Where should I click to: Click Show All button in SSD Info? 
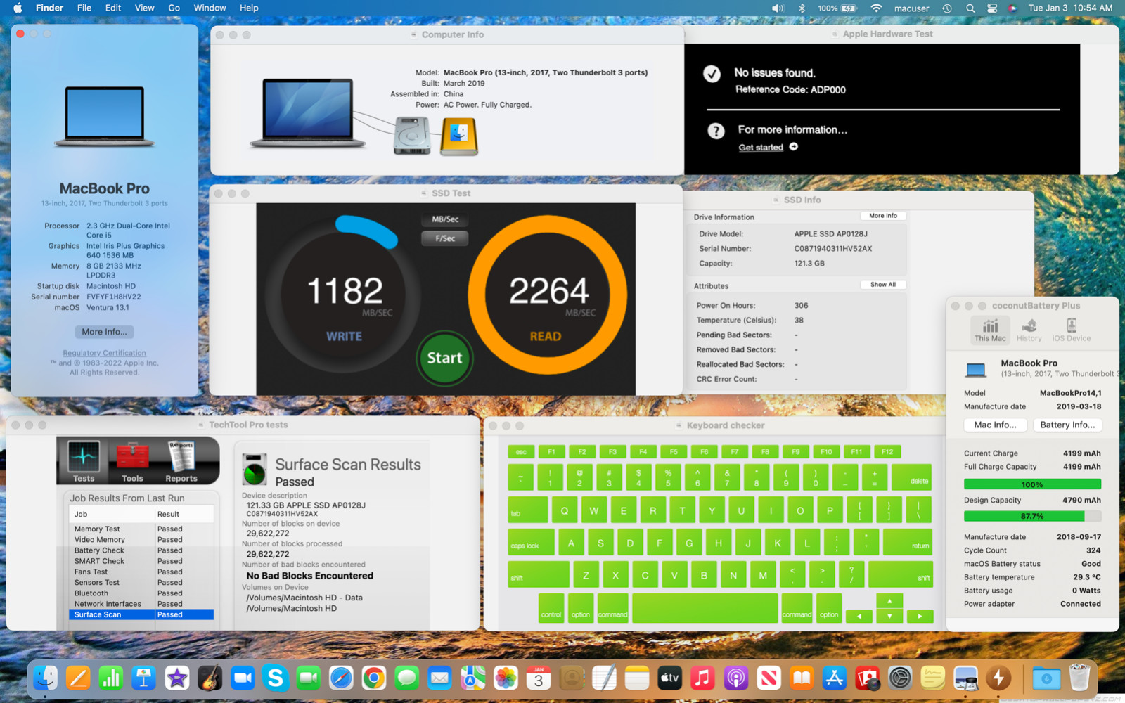point(883,285)
